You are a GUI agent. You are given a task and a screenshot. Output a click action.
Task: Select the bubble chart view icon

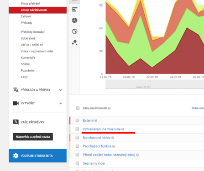(x=74, y=42)
